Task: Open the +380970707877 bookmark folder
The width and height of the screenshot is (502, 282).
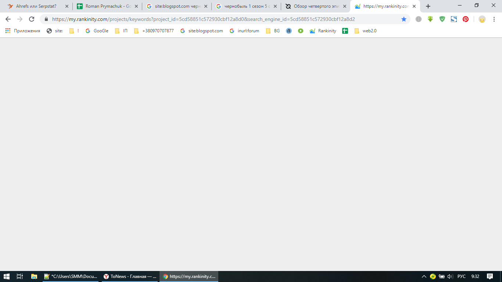Action: (x=154, y=31)
